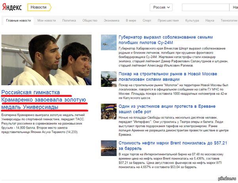Go to the Общество tab

(90, 20)
